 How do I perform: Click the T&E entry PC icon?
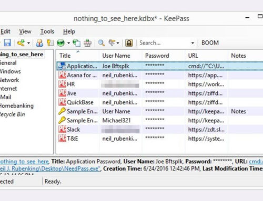[62, 139]
